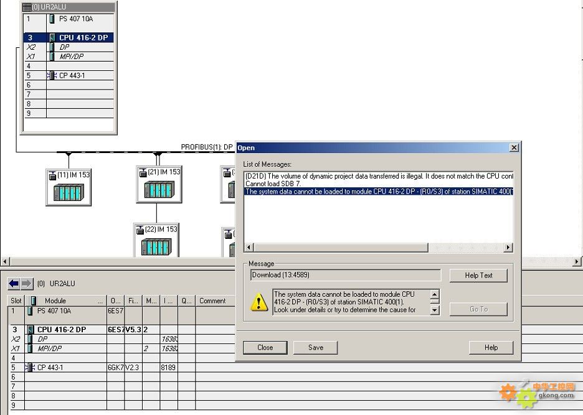Select the (22) IM 153 station icon

point(156,240)
